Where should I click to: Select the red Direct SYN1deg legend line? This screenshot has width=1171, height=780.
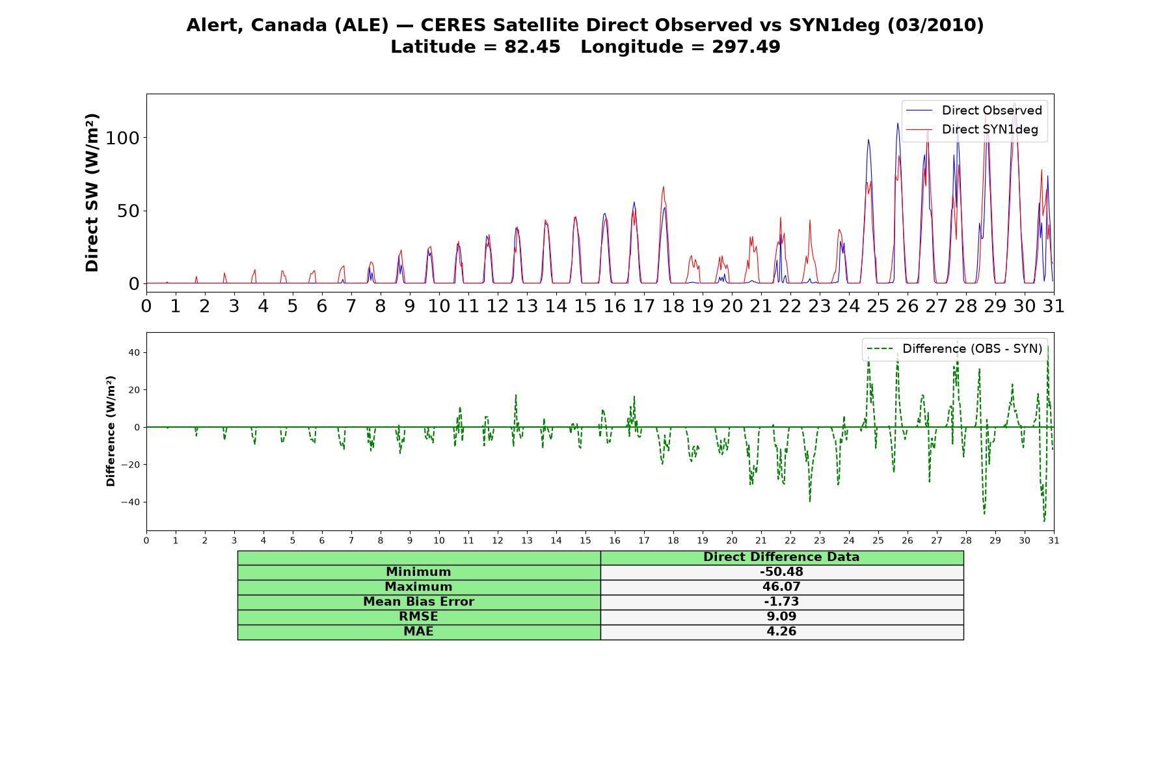click(x=919, y=129)
